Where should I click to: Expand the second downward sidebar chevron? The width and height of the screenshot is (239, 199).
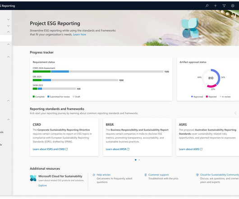[9, 26]
